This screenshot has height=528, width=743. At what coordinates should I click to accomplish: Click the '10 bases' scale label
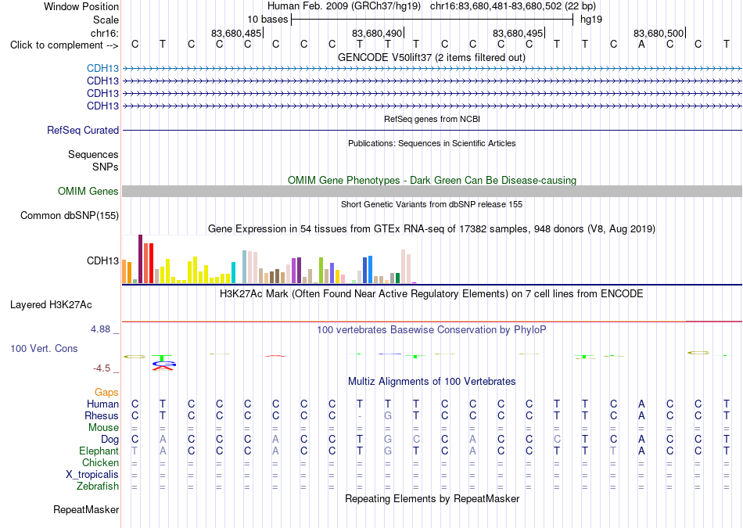point(267,20)
